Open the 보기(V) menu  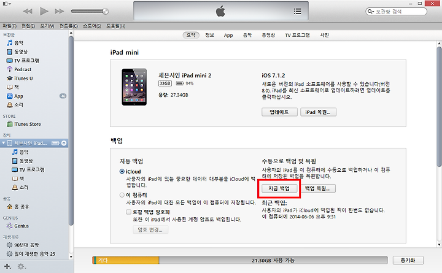tap(47, 26)
